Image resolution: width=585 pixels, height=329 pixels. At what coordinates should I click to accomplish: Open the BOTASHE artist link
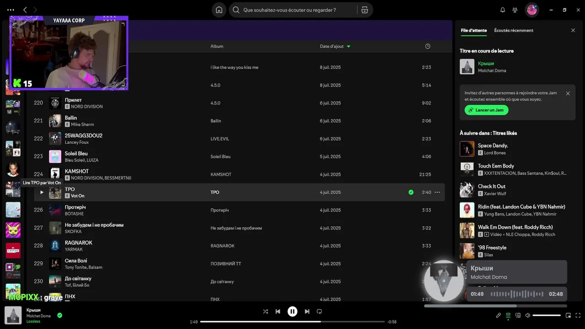coord(74,214)
